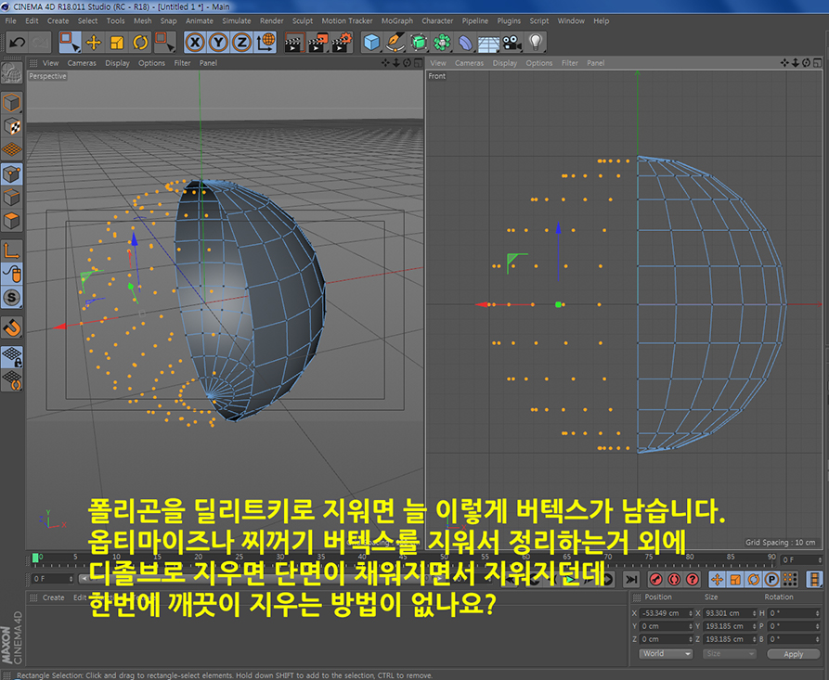The image size is (829, 680).
Task: Switch to Edges mode
Action: point(12,198)
